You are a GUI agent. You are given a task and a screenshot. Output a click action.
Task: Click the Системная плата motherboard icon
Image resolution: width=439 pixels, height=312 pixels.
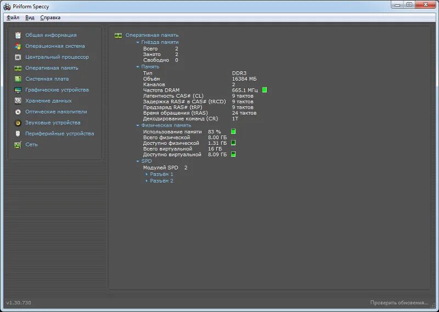tap(18, 79)
